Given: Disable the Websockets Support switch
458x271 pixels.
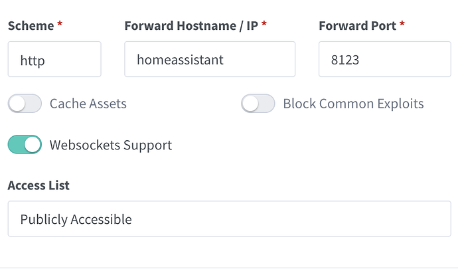Looking at the screenshot, I should [25, 145].
